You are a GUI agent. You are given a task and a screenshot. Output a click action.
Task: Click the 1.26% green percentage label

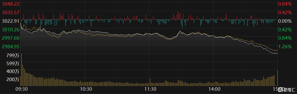[x=285, y=46]
